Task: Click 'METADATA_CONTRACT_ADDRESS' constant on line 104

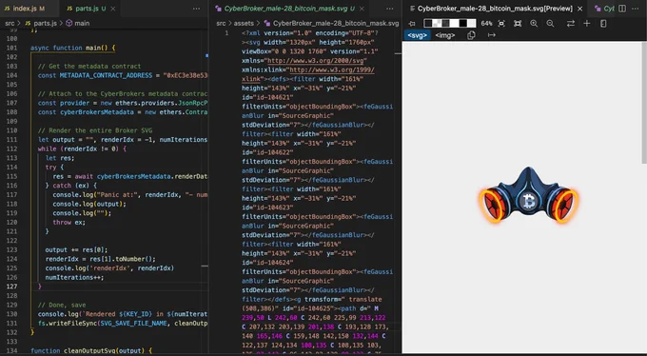Action: pos(106,75)
